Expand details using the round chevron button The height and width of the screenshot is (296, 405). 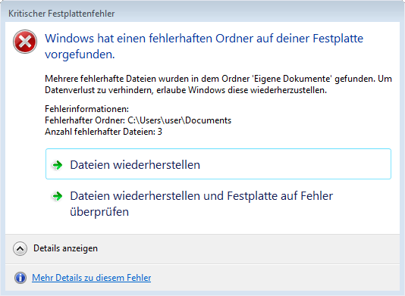click(20, 248)
